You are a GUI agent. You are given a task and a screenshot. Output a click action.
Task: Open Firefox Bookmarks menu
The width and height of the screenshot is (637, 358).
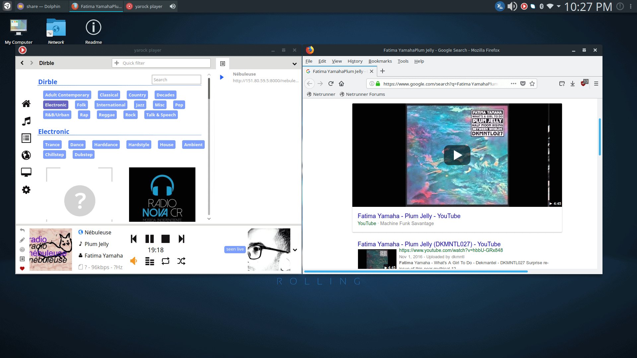pos(380,61)
